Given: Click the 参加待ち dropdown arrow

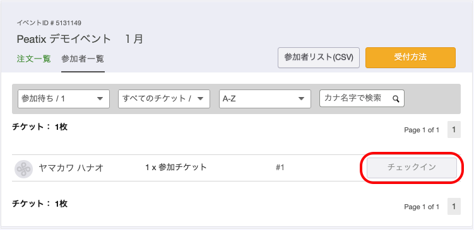Looking at the screenshot, I should (100, 99).
